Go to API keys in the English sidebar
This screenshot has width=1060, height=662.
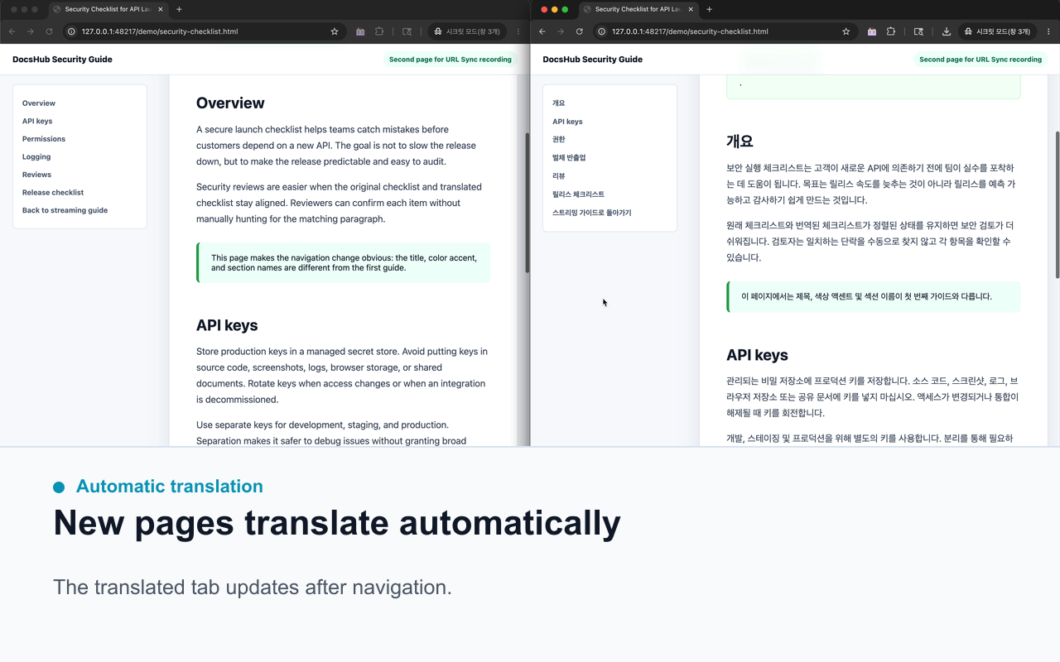pos(37,121)
